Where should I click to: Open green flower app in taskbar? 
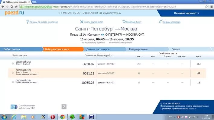(72, 117)
